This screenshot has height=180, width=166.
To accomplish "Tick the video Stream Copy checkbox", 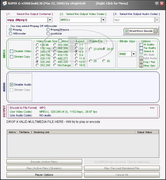I will coord(12,57).
